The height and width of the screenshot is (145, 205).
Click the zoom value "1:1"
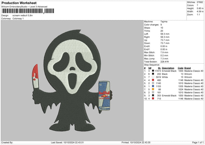198,14
